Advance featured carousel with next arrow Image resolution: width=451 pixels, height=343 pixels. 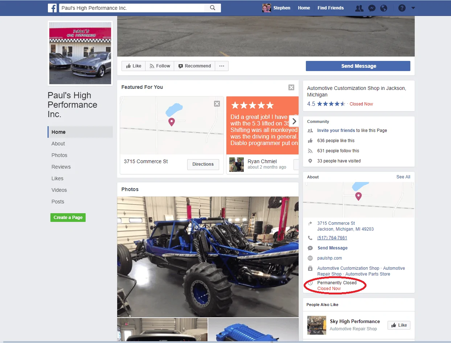click(294, 121)
